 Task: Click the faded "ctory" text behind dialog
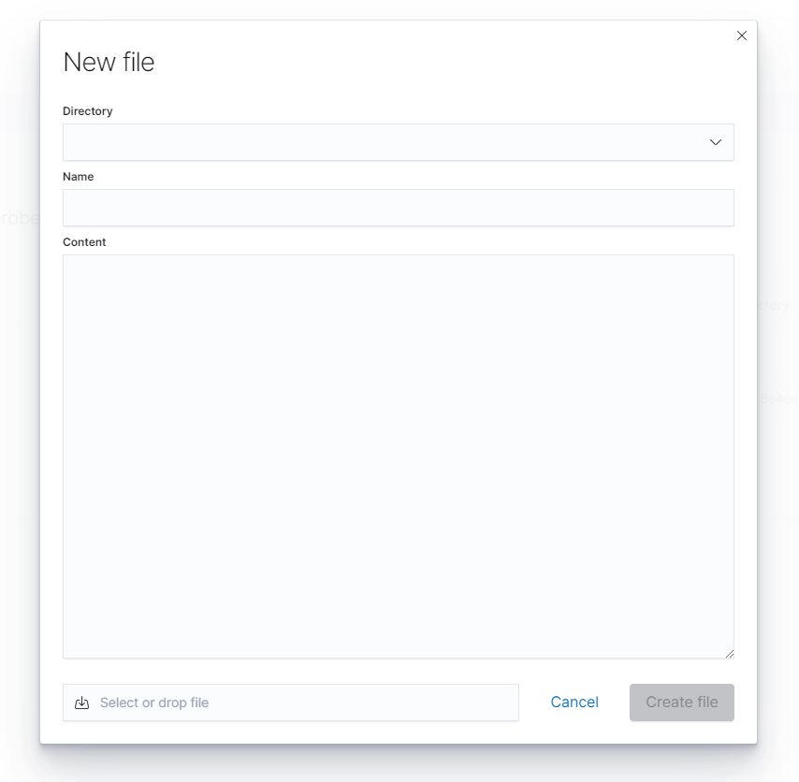coord(775,306)
